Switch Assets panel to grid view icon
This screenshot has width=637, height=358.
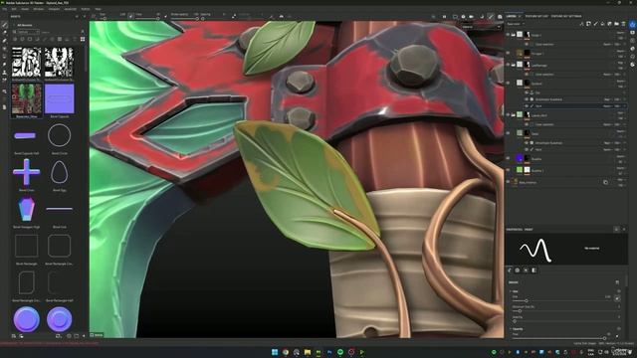click(x=83, y=39)
